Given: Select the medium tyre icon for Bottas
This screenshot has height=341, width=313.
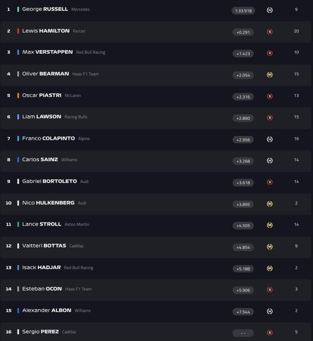Looking at the screenshot, I should click(x=270, y=247).
